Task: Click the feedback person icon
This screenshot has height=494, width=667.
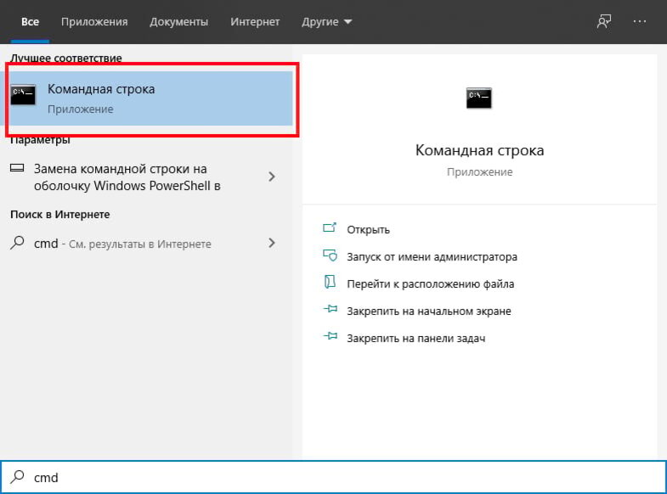Action: pos(604,21)
